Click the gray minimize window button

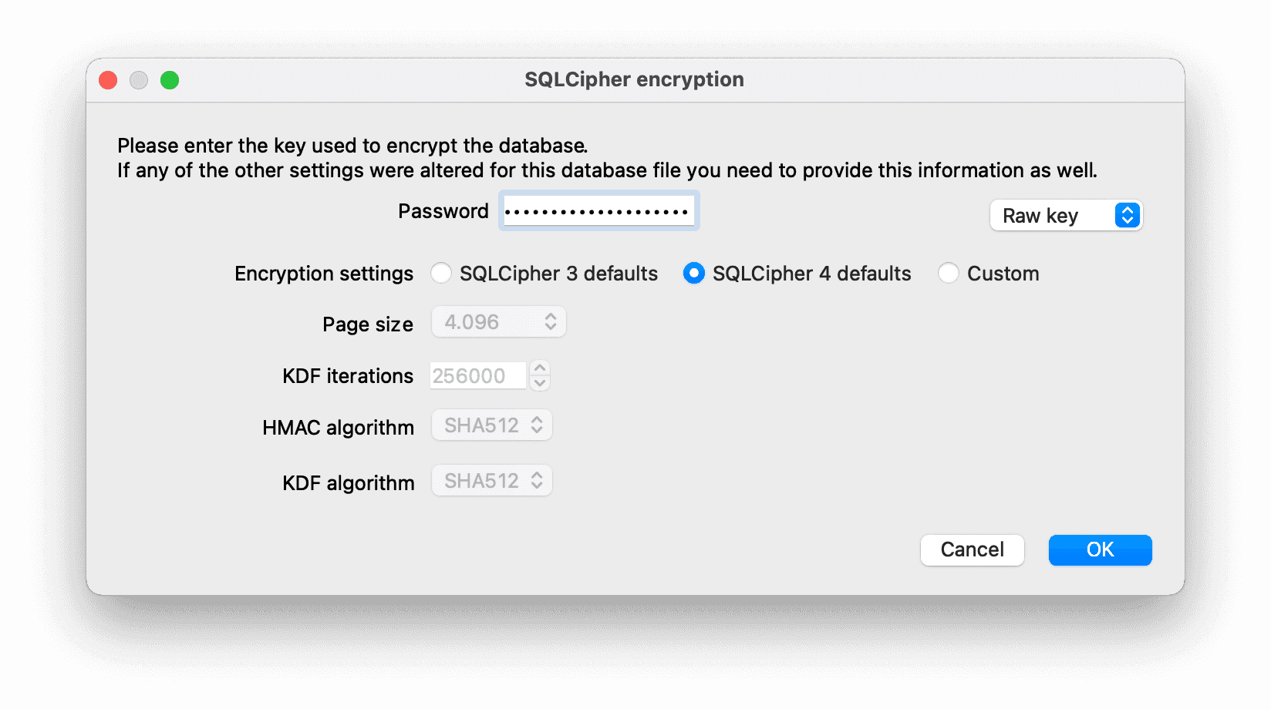tap(139, 80)
